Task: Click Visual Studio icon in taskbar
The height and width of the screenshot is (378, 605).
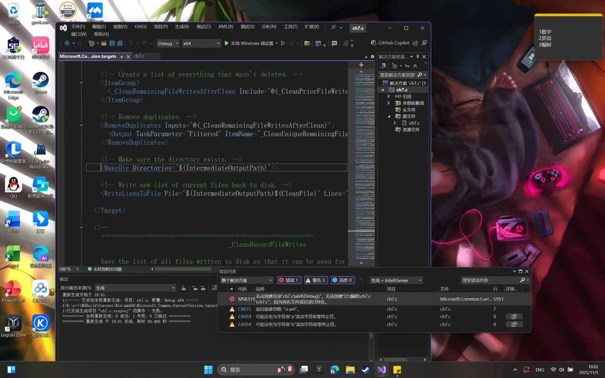Action: click(381, 370)
